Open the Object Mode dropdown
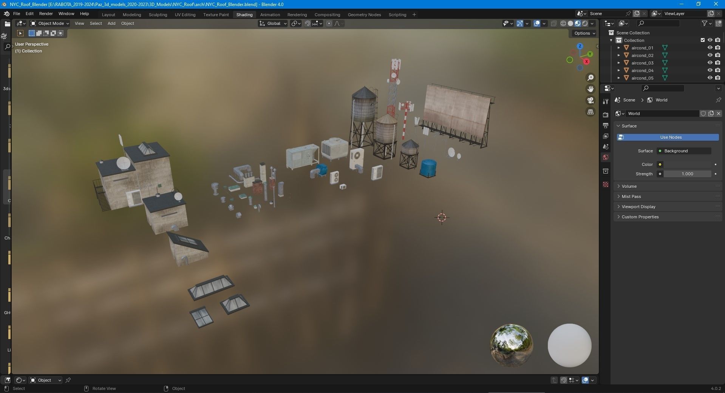This screenshot has width=725, height=393. tap(50, 23)
